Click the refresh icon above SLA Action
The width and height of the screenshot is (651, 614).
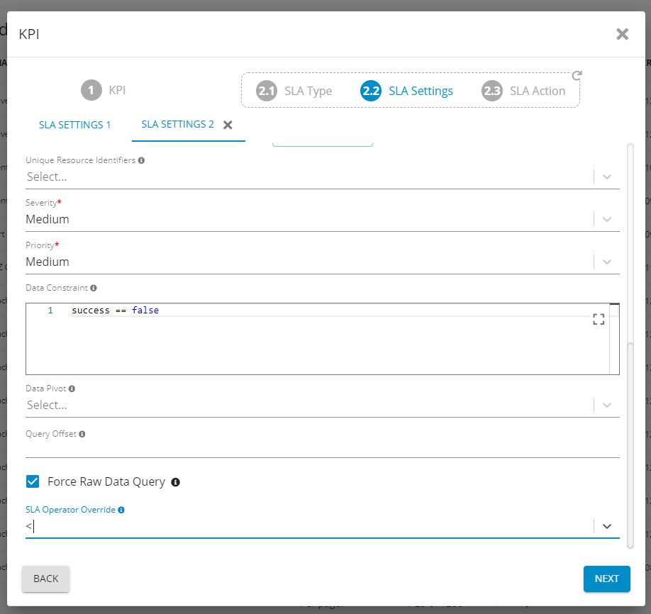577,75
